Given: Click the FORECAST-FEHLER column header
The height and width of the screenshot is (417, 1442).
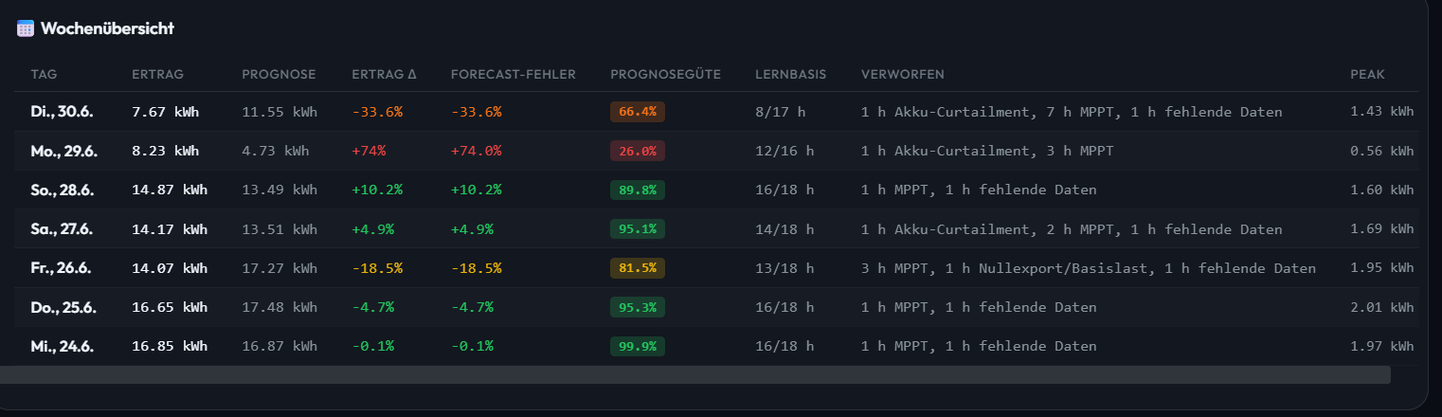Looking at the screenshot, I should pyautogui.click(x=514, y=74).
